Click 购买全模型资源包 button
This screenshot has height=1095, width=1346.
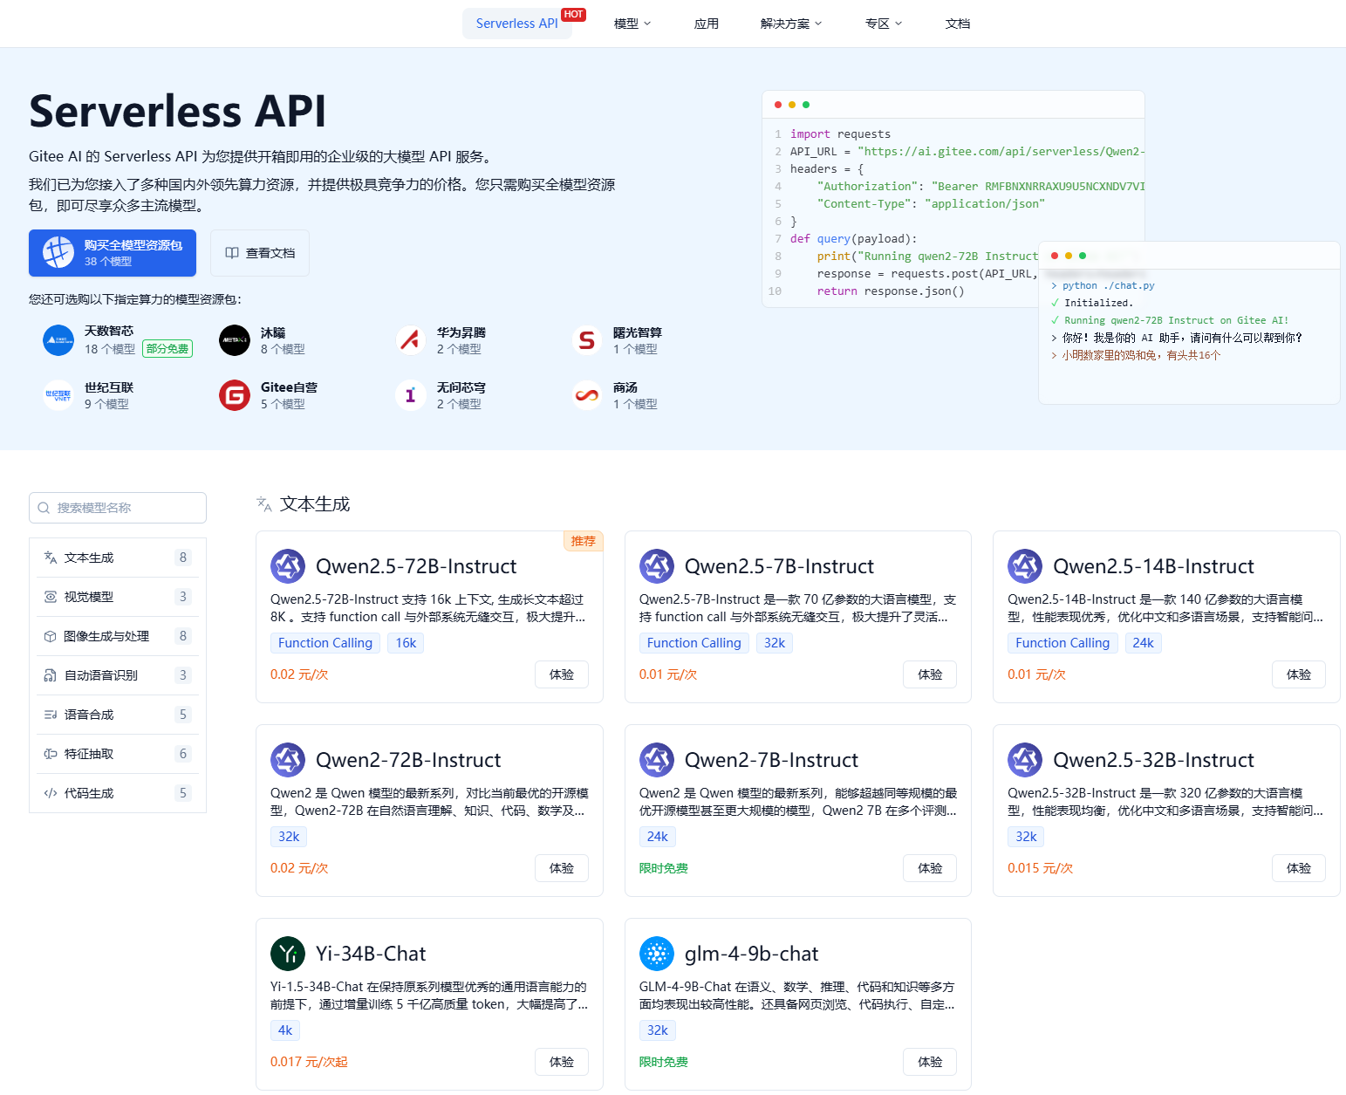coord(113,253)
